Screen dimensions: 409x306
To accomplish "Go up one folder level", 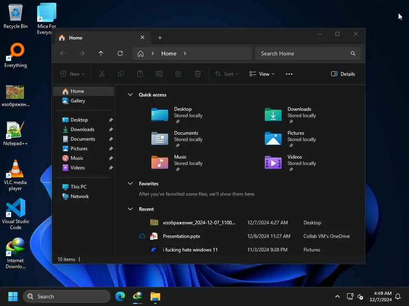I will pyautogui.click(x=101, y=53).
